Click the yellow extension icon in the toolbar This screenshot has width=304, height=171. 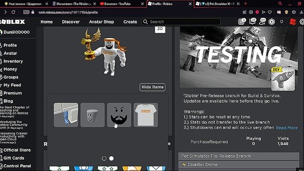click(286, 12)
